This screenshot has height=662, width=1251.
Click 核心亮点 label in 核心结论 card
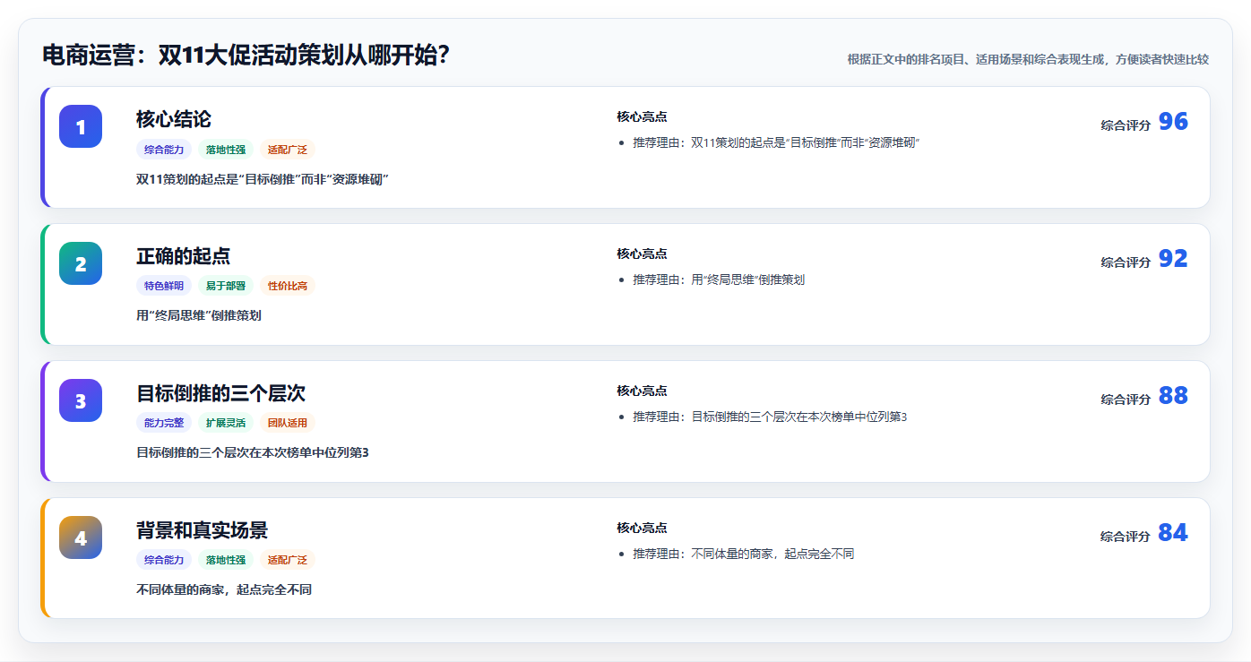tap(642, 116)
